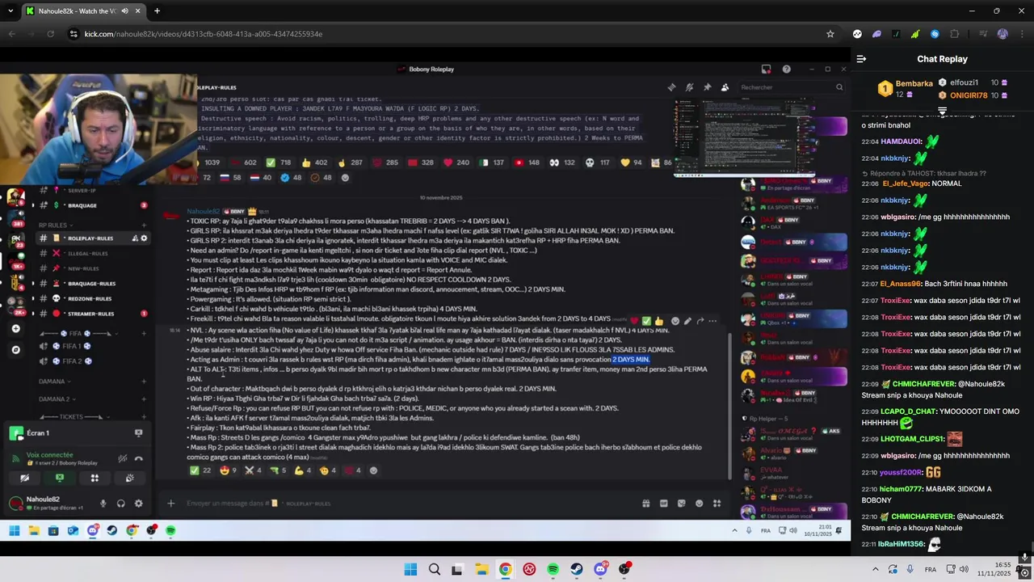Toggle screen share button in voice panel
The width and height of the screenshot is (1034, 582).
60,478
